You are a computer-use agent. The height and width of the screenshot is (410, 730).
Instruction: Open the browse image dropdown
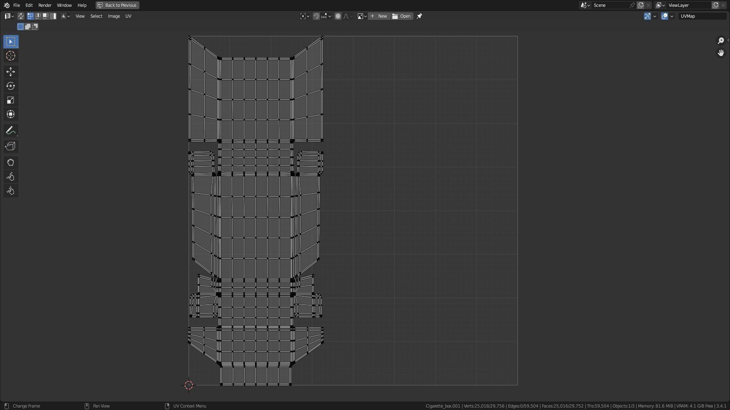pyautogui.click(x=362, y=16)
